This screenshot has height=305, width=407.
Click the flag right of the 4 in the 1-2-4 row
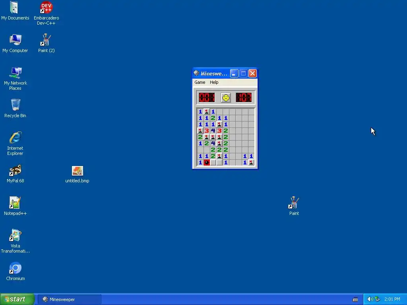pyautogui.click(x=219, y=143)
